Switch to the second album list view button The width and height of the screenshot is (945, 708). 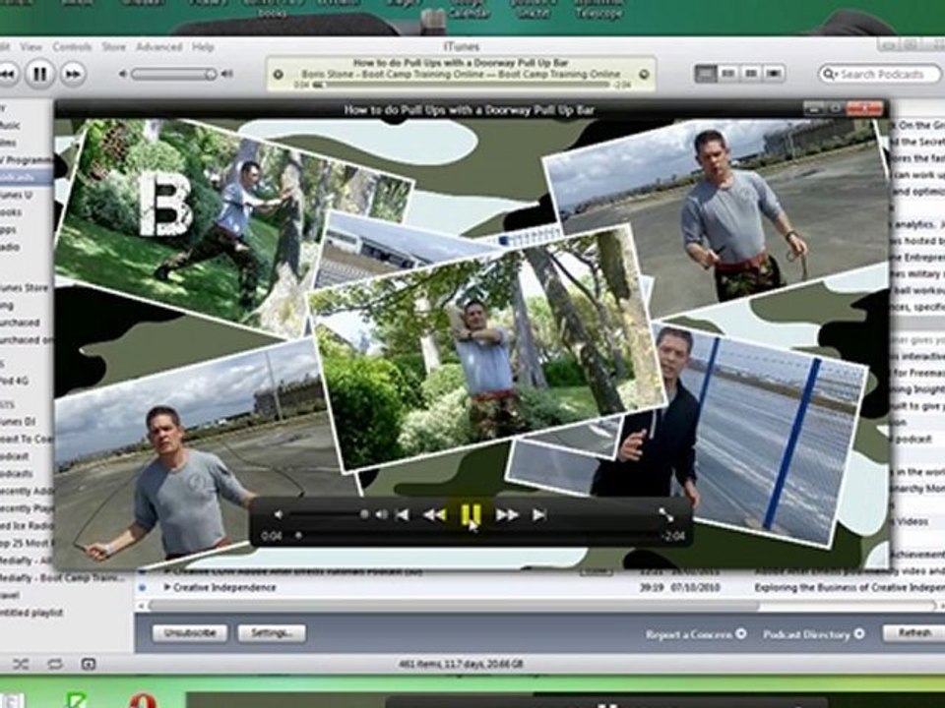(728, 74)
